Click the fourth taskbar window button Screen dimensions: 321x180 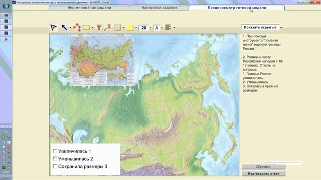pos(6,33)
